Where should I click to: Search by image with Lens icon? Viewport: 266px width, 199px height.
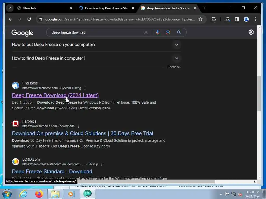coord(168,32)
